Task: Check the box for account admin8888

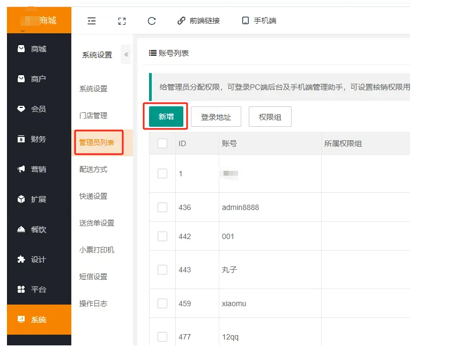Action: point(162,207)
